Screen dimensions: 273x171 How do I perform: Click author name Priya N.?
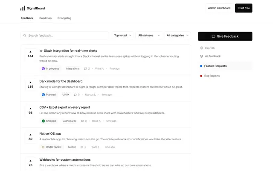99,68
